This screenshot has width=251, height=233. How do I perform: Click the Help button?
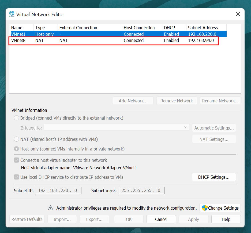coord(226,219)
